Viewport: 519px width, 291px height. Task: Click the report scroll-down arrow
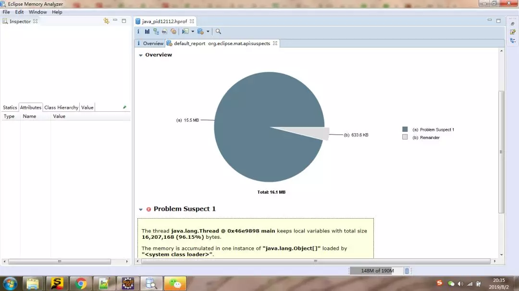coord(501,255)
